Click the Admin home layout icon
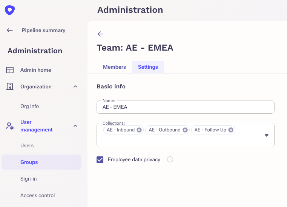Image resolution: width=287 pixels, height=207 pixels. [x=10, y=70]
